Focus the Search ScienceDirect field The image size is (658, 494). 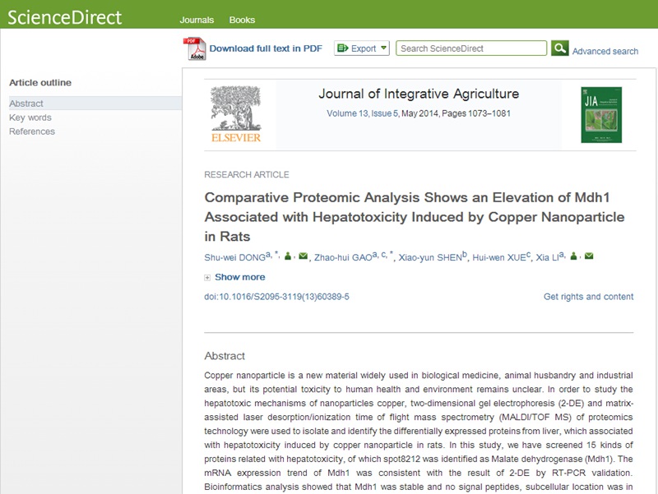point(471,48)
